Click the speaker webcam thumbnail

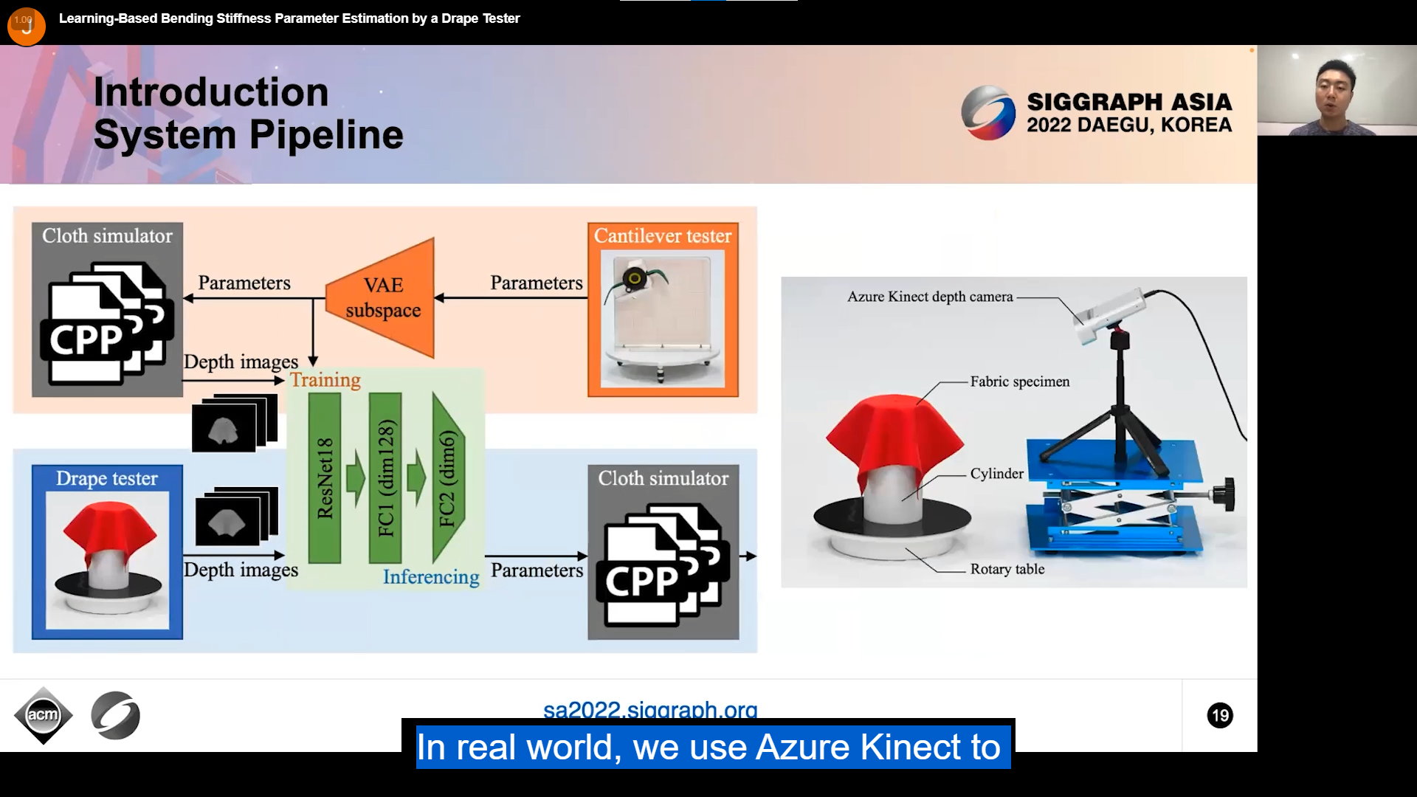(x=1336, y=90)
